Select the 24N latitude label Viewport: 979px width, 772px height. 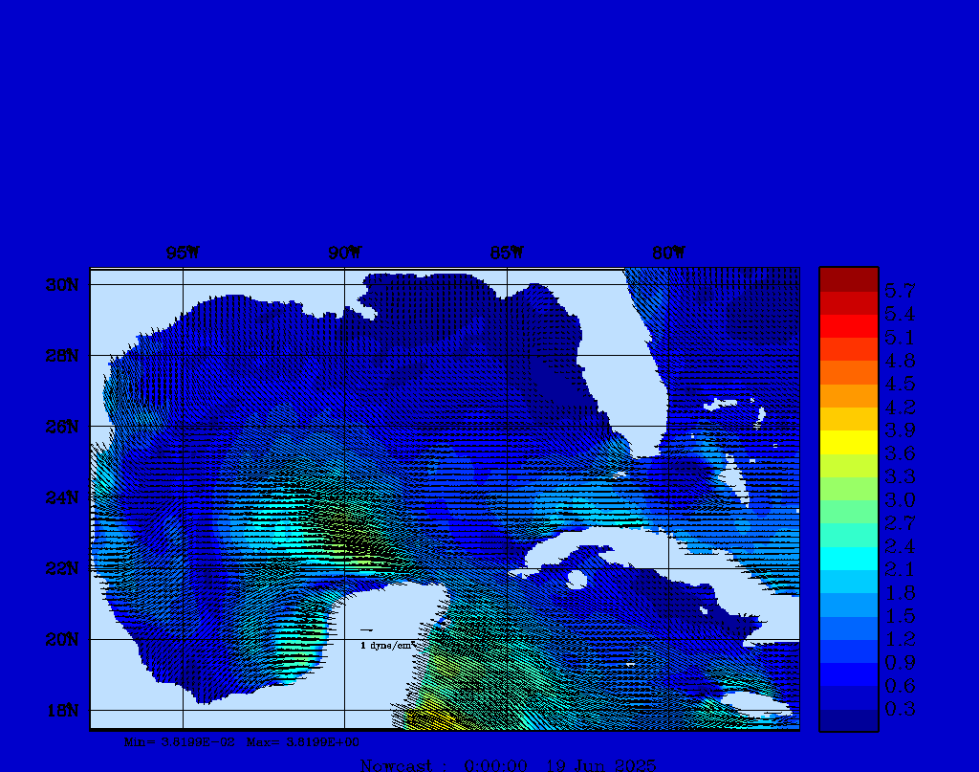point(61,497)
